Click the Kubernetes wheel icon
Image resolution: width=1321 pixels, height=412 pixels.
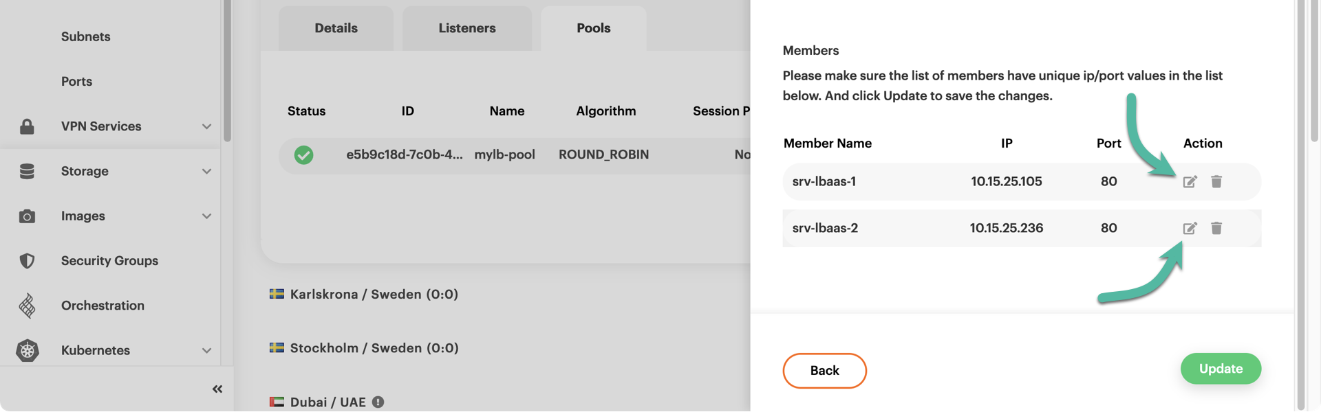pos(27,350)
